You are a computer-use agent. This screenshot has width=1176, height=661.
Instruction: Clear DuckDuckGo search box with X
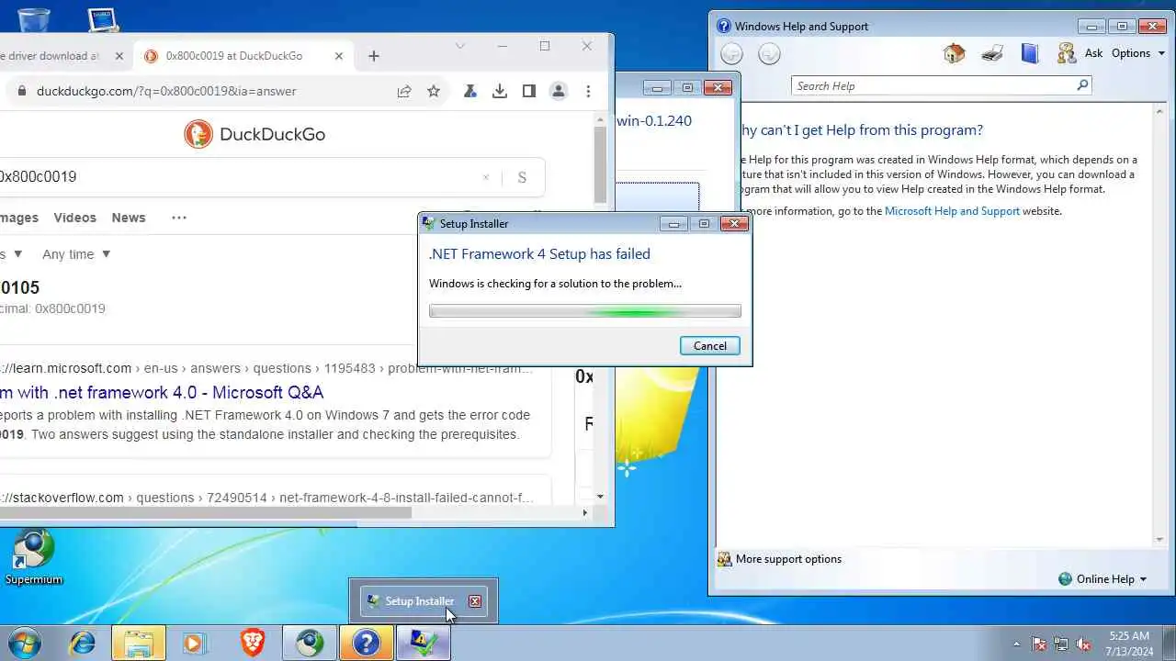486,177
